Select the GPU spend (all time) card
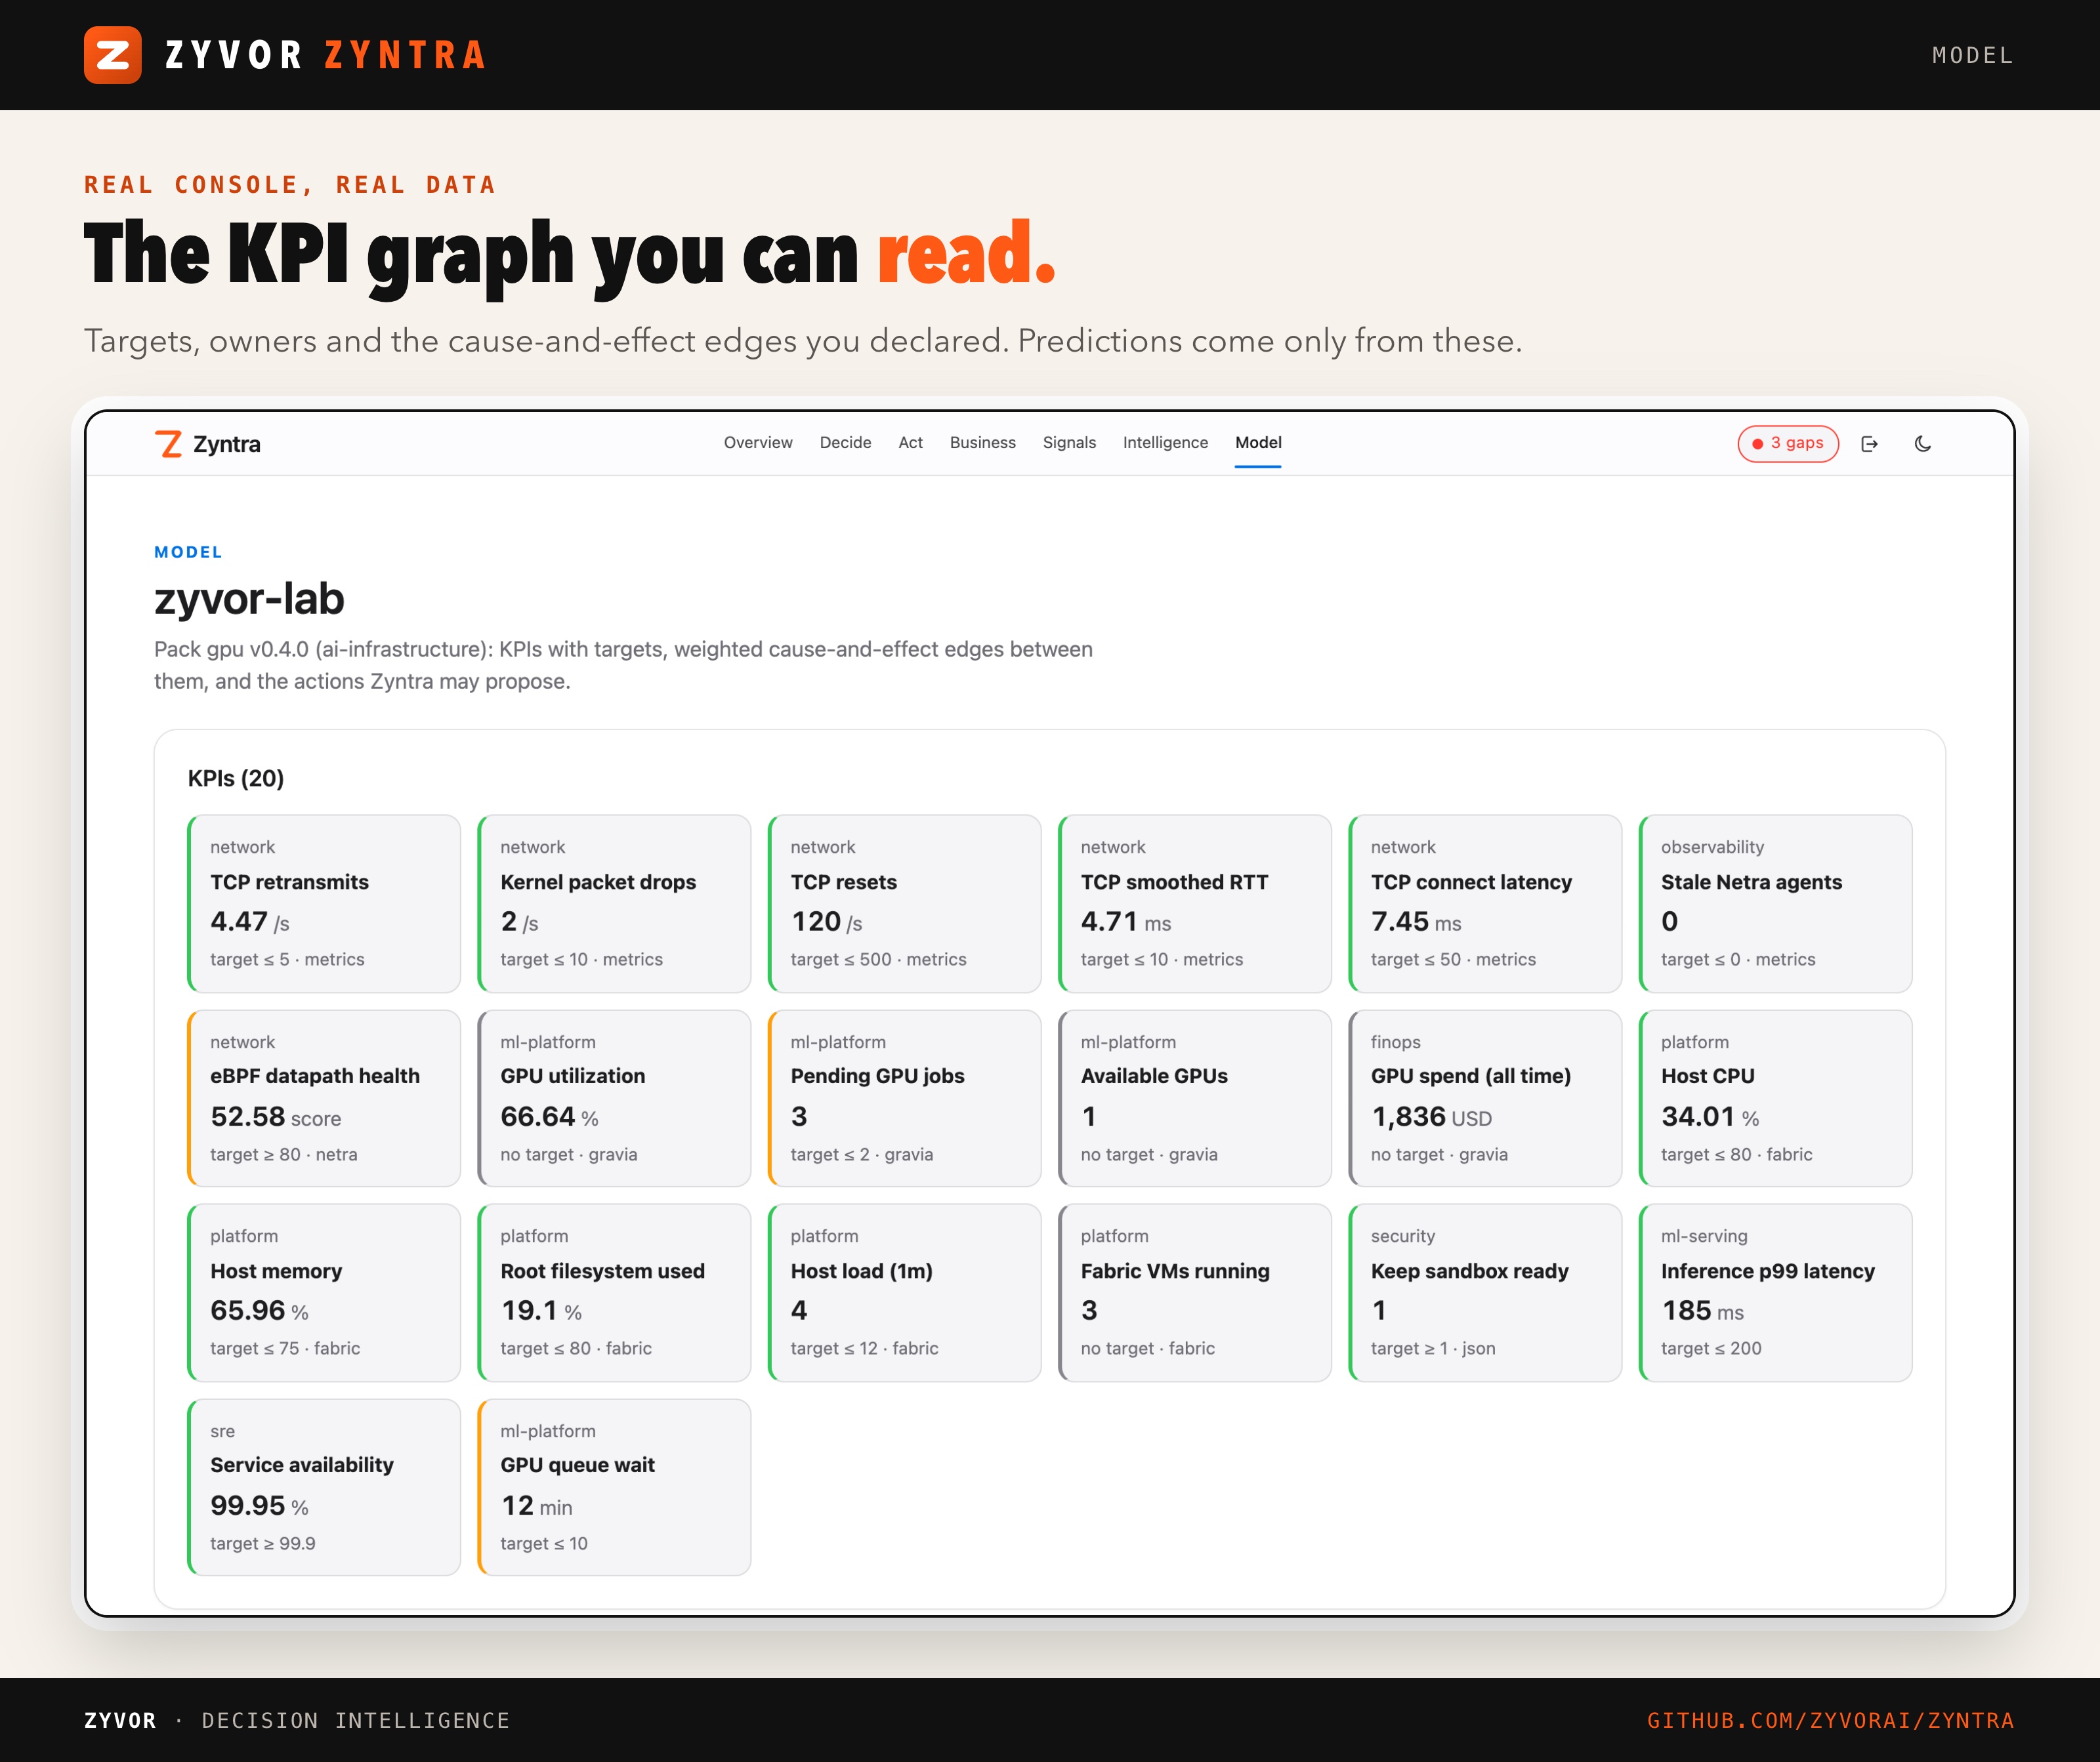 coord(1485,1098)
